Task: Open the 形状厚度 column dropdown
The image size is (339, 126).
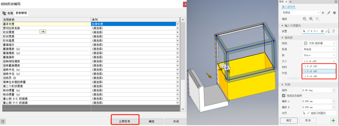Action: click(x=178, y=32)
